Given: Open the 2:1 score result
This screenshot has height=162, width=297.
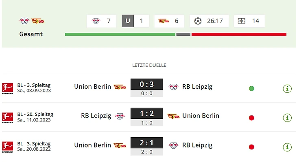Looking at the screenshot, I should click(x=146, y=143).
